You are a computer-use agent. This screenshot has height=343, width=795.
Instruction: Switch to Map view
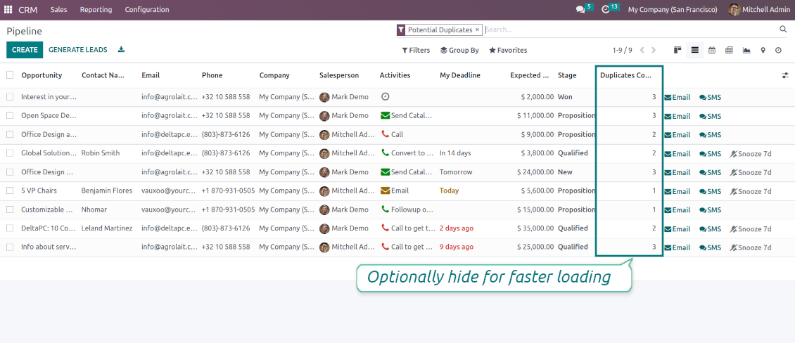click(763, 50)
